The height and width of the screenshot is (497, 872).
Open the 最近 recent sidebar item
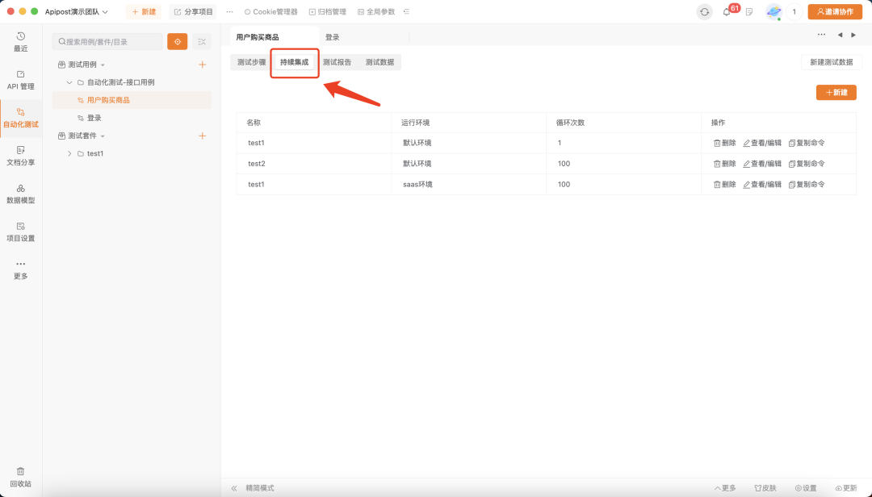pos(20,42)
